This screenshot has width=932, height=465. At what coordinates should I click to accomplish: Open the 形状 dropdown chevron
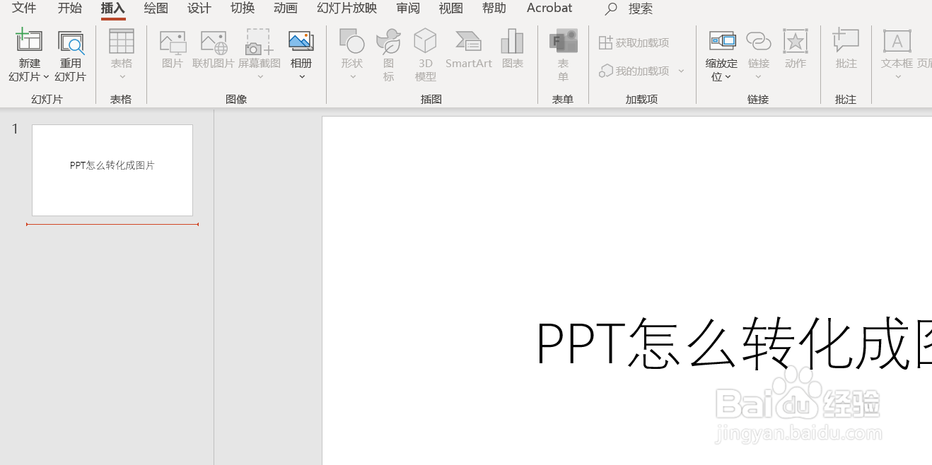(x=352, y=77)
